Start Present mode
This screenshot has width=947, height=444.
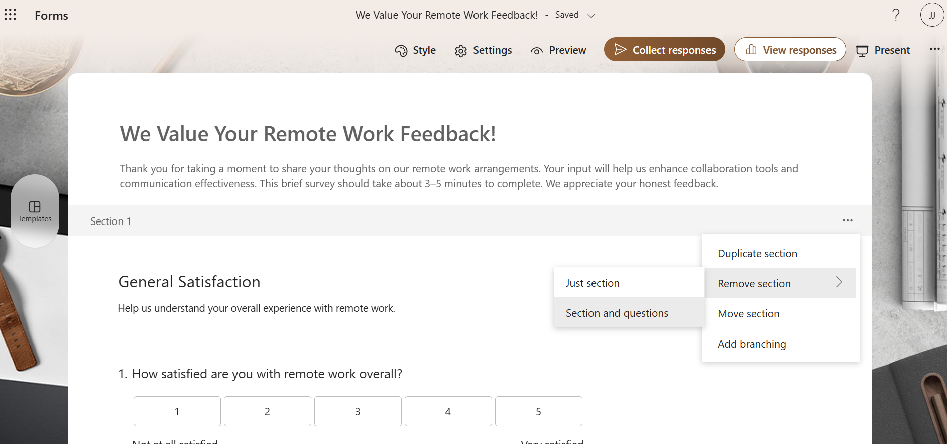883,50
